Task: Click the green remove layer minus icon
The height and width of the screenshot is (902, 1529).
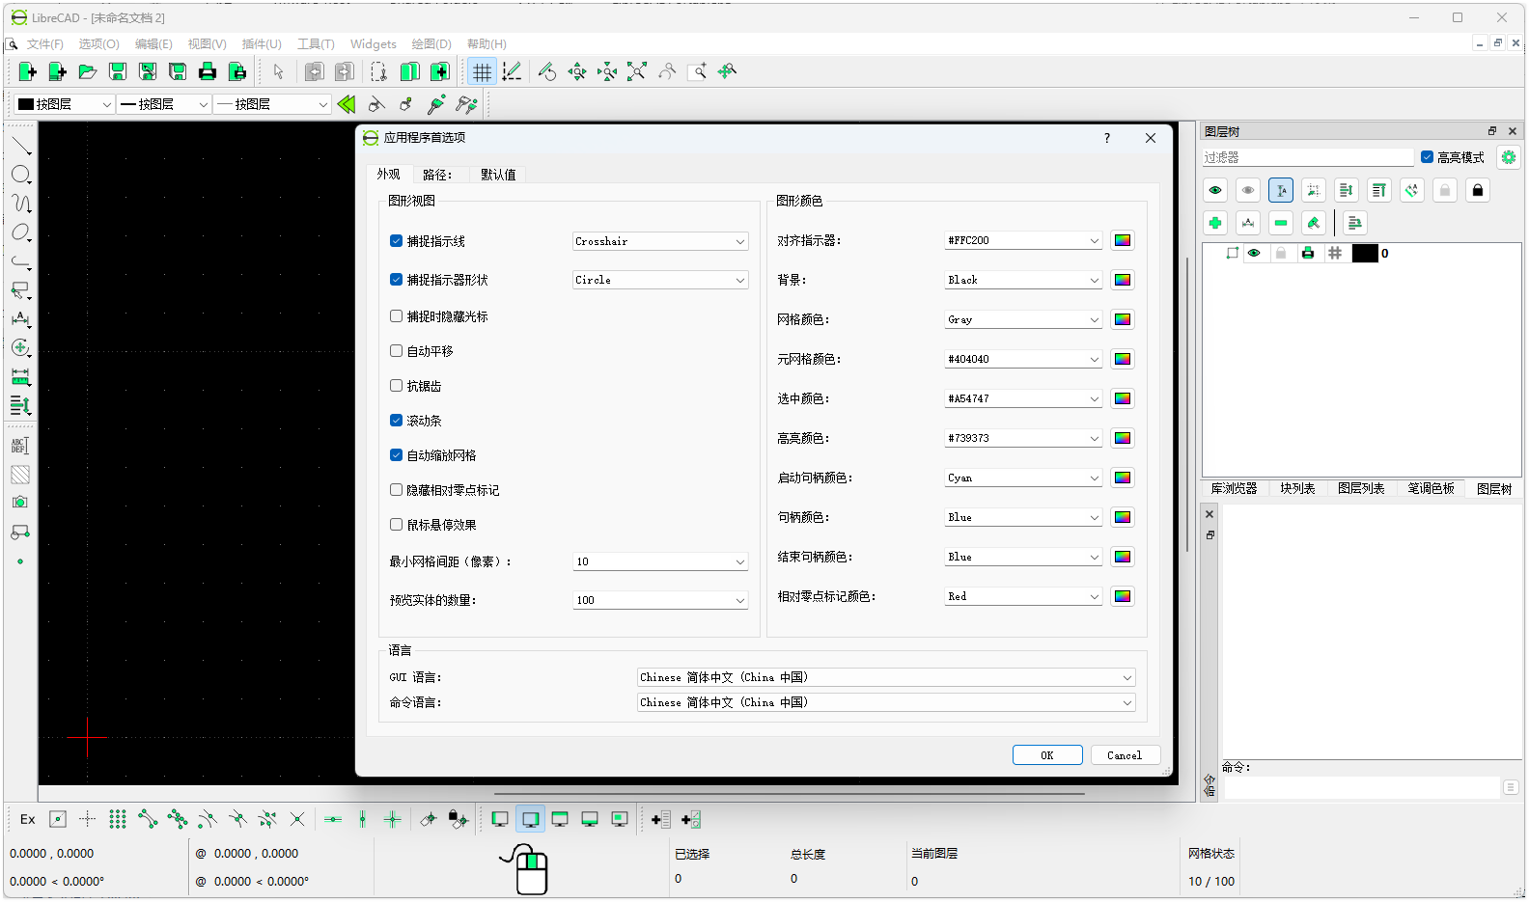Action: (x=1281, y=223)
